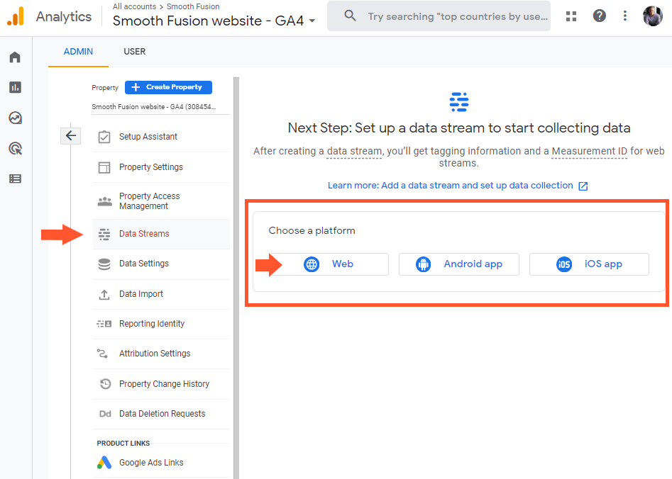Image resolution: width=672 pixels, height=479 pixels.
Task: Click the Data Streams icon in the menu
Action: coord(104,234)
